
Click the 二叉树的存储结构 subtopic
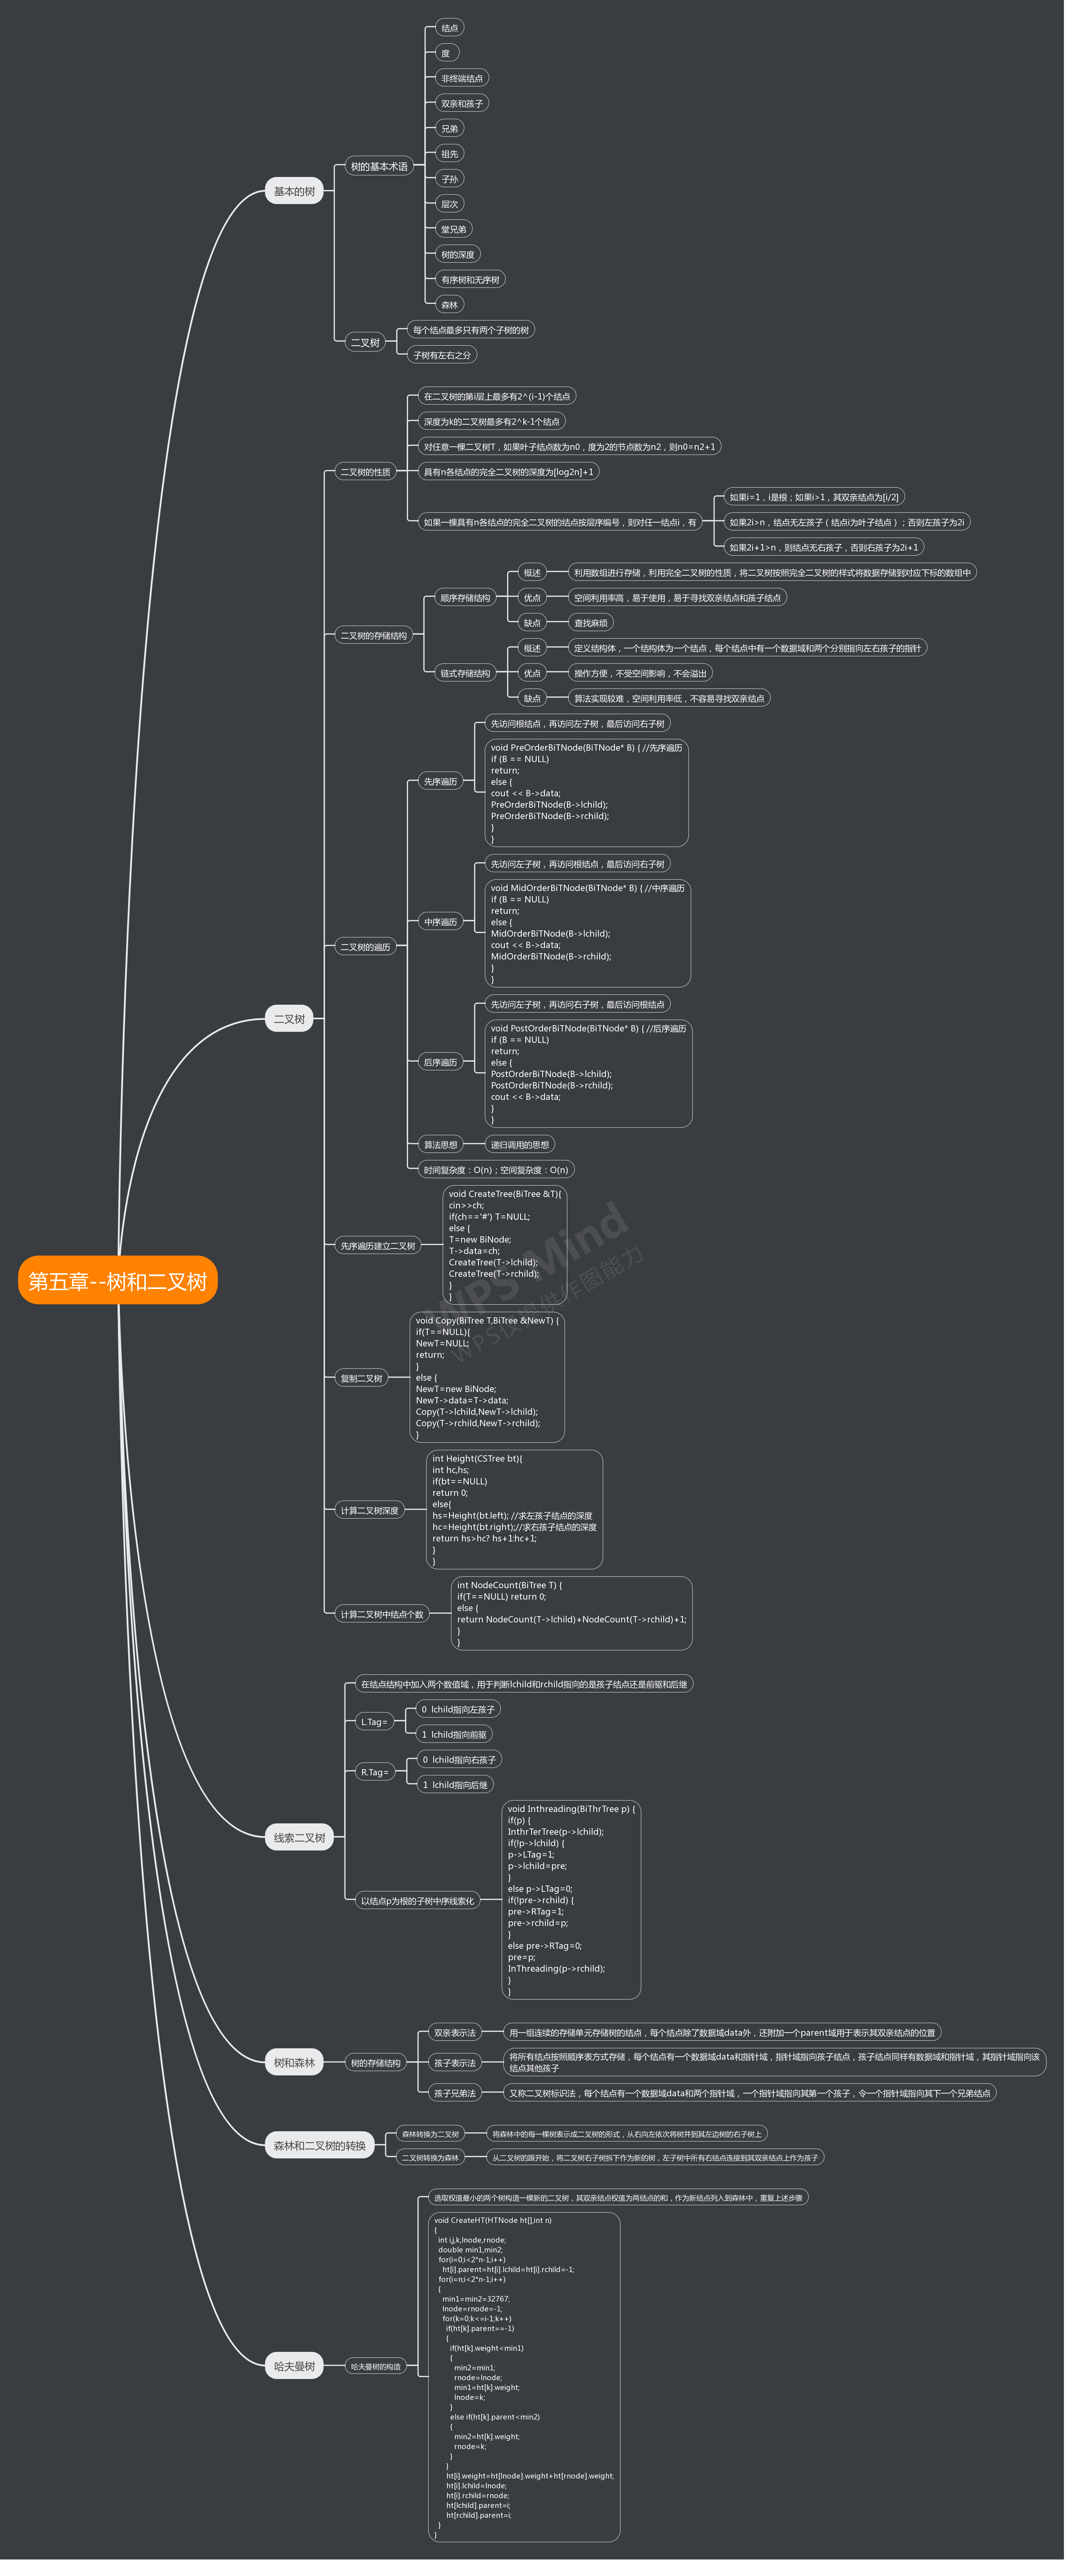373,635
